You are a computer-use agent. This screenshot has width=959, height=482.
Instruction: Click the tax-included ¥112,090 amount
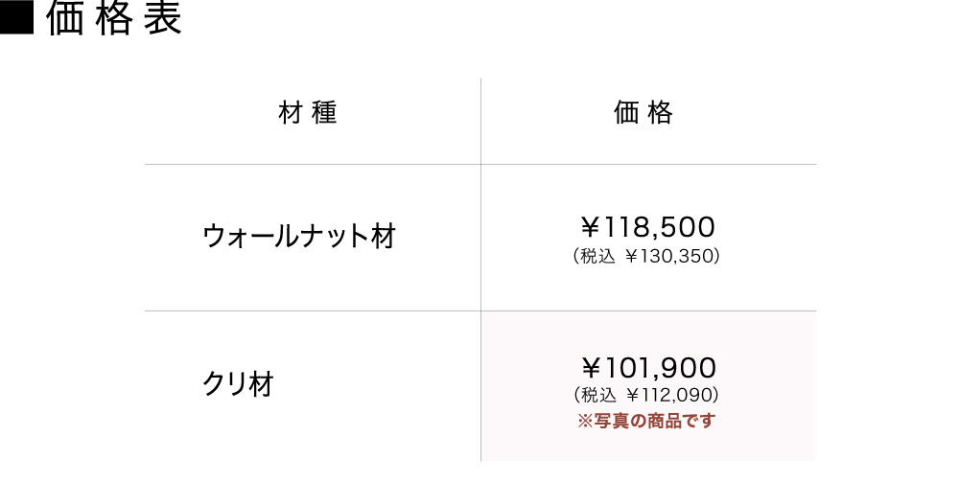(x=672, y=394)
